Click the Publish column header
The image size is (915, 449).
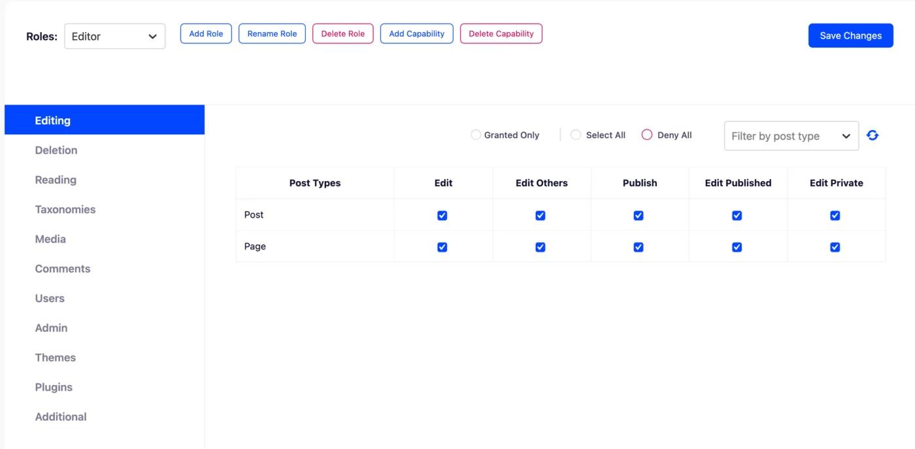pyautogui.click(x=640, y=183)
